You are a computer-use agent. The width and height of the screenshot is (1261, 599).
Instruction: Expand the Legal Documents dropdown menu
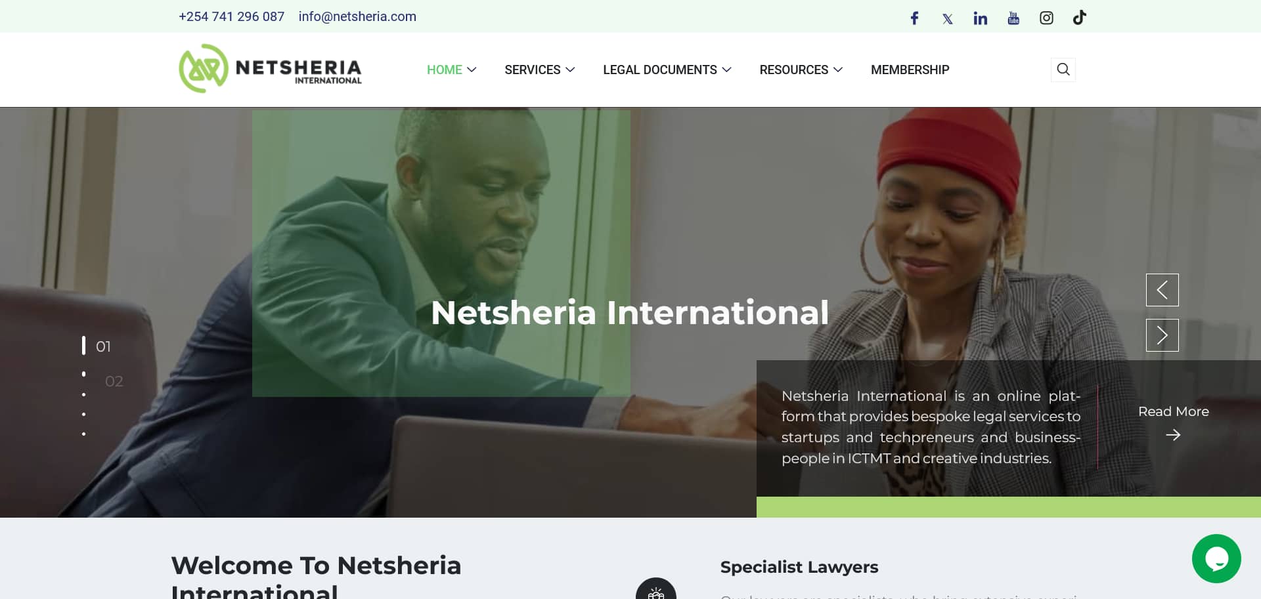pyautogui.click(x=667, y=70)
